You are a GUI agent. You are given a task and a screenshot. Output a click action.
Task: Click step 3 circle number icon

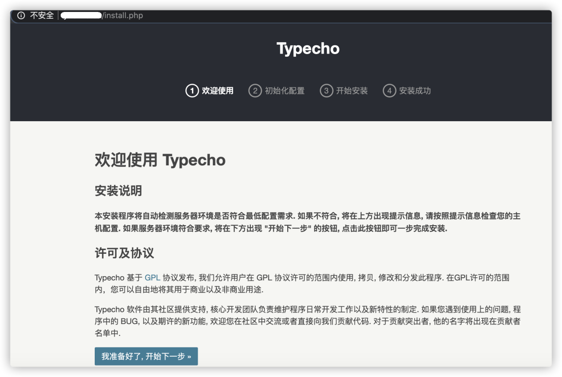click(326, 90)
